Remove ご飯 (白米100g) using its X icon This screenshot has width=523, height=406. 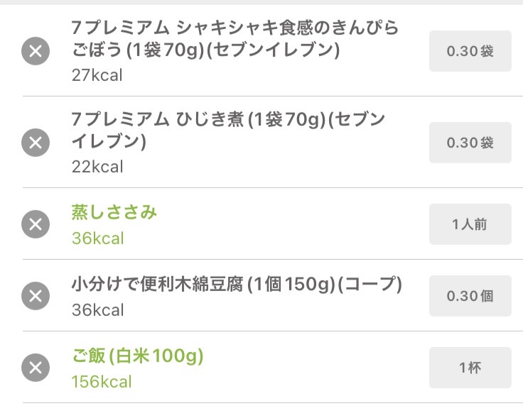point(36,368)
